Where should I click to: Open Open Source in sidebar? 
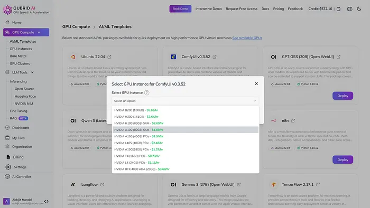point(24,89)
